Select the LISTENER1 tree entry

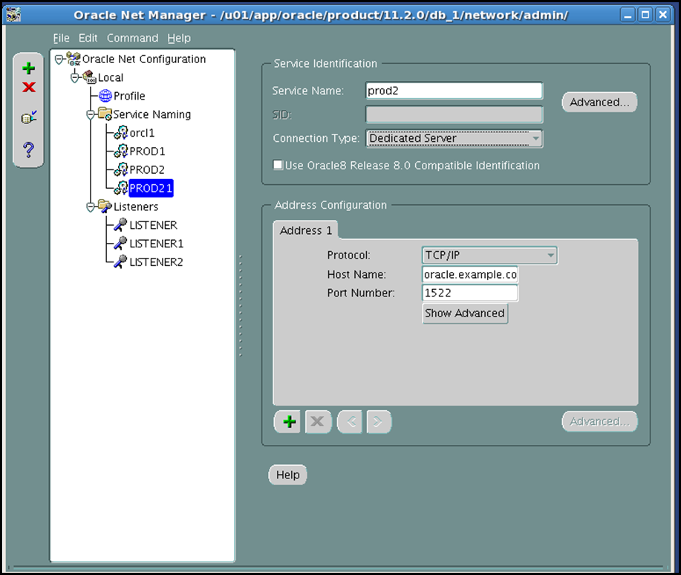(157, 244)
